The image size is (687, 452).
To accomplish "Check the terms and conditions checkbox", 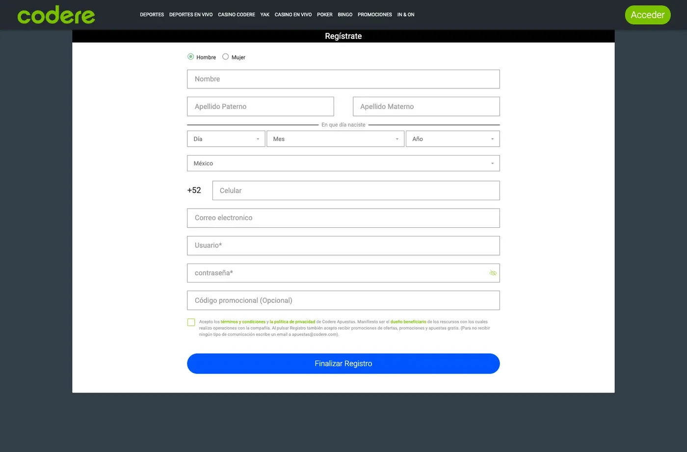I will [191, 322].
